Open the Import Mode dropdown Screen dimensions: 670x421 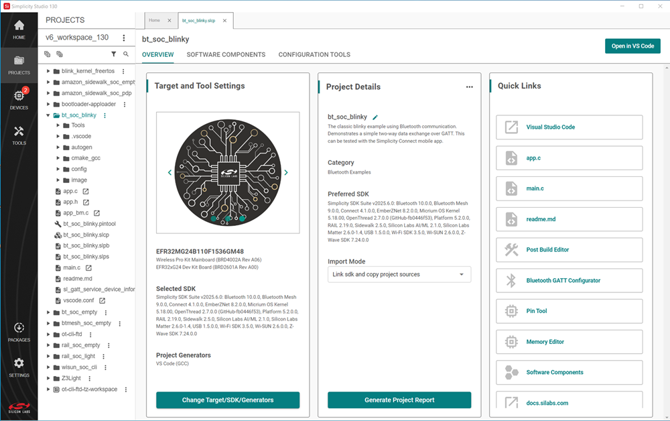click(x=399, y=274)
